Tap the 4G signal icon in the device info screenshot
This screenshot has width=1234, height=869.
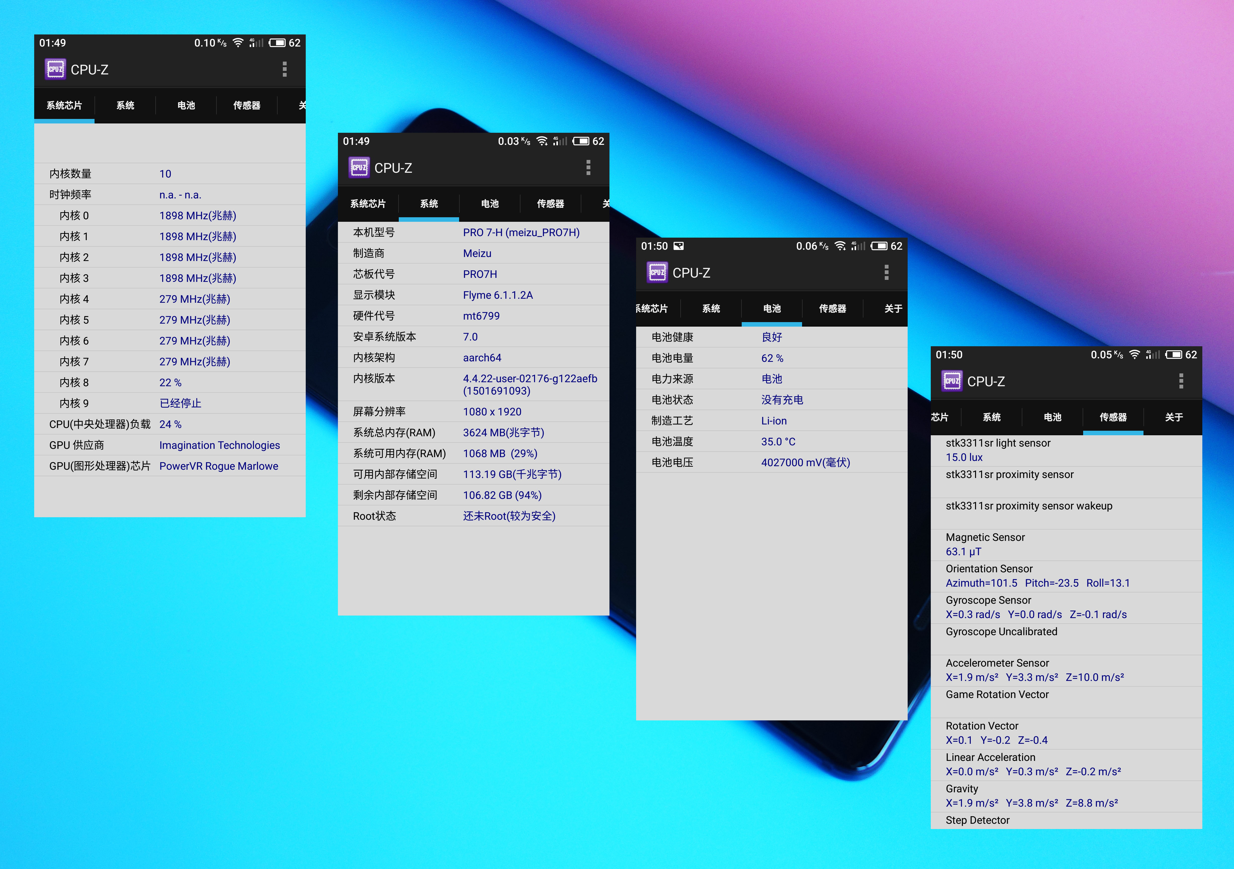559,141
